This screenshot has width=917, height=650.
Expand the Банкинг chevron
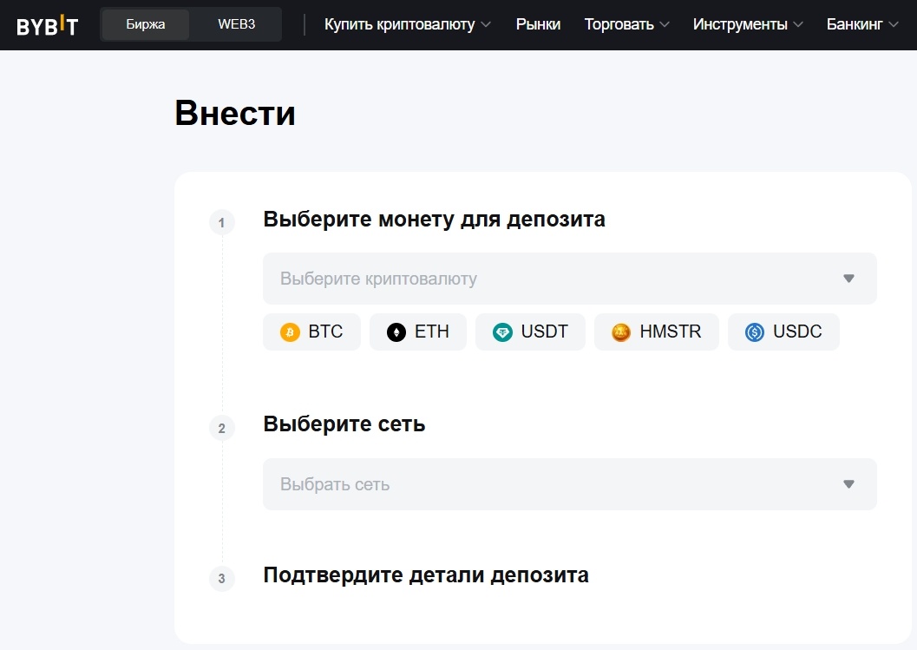click(x=894, y=24)
